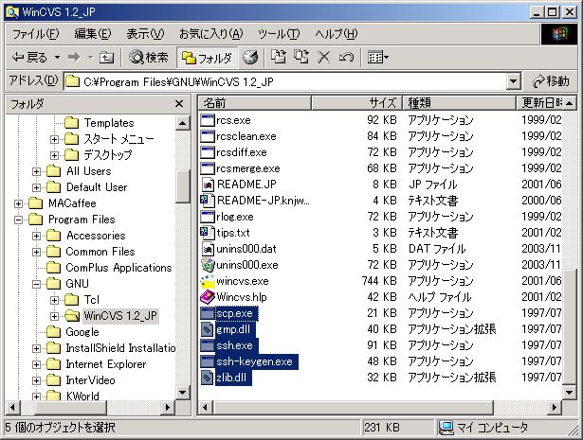The width and height of the screenshot is (583, 440).
Task: Click the history toolbar icon
Action: tap(250, 58)
